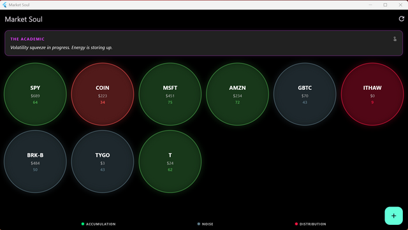Viewport: 408px width, 230px height.
Task: Open the GBTC ticker bubble
Action: (305, 94)
